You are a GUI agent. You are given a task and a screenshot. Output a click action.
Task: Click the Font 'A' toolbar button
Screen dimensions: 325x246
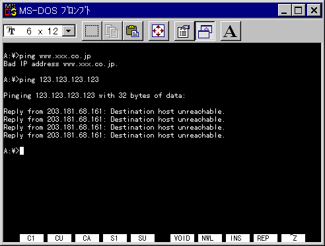click(x=231, y=31)
